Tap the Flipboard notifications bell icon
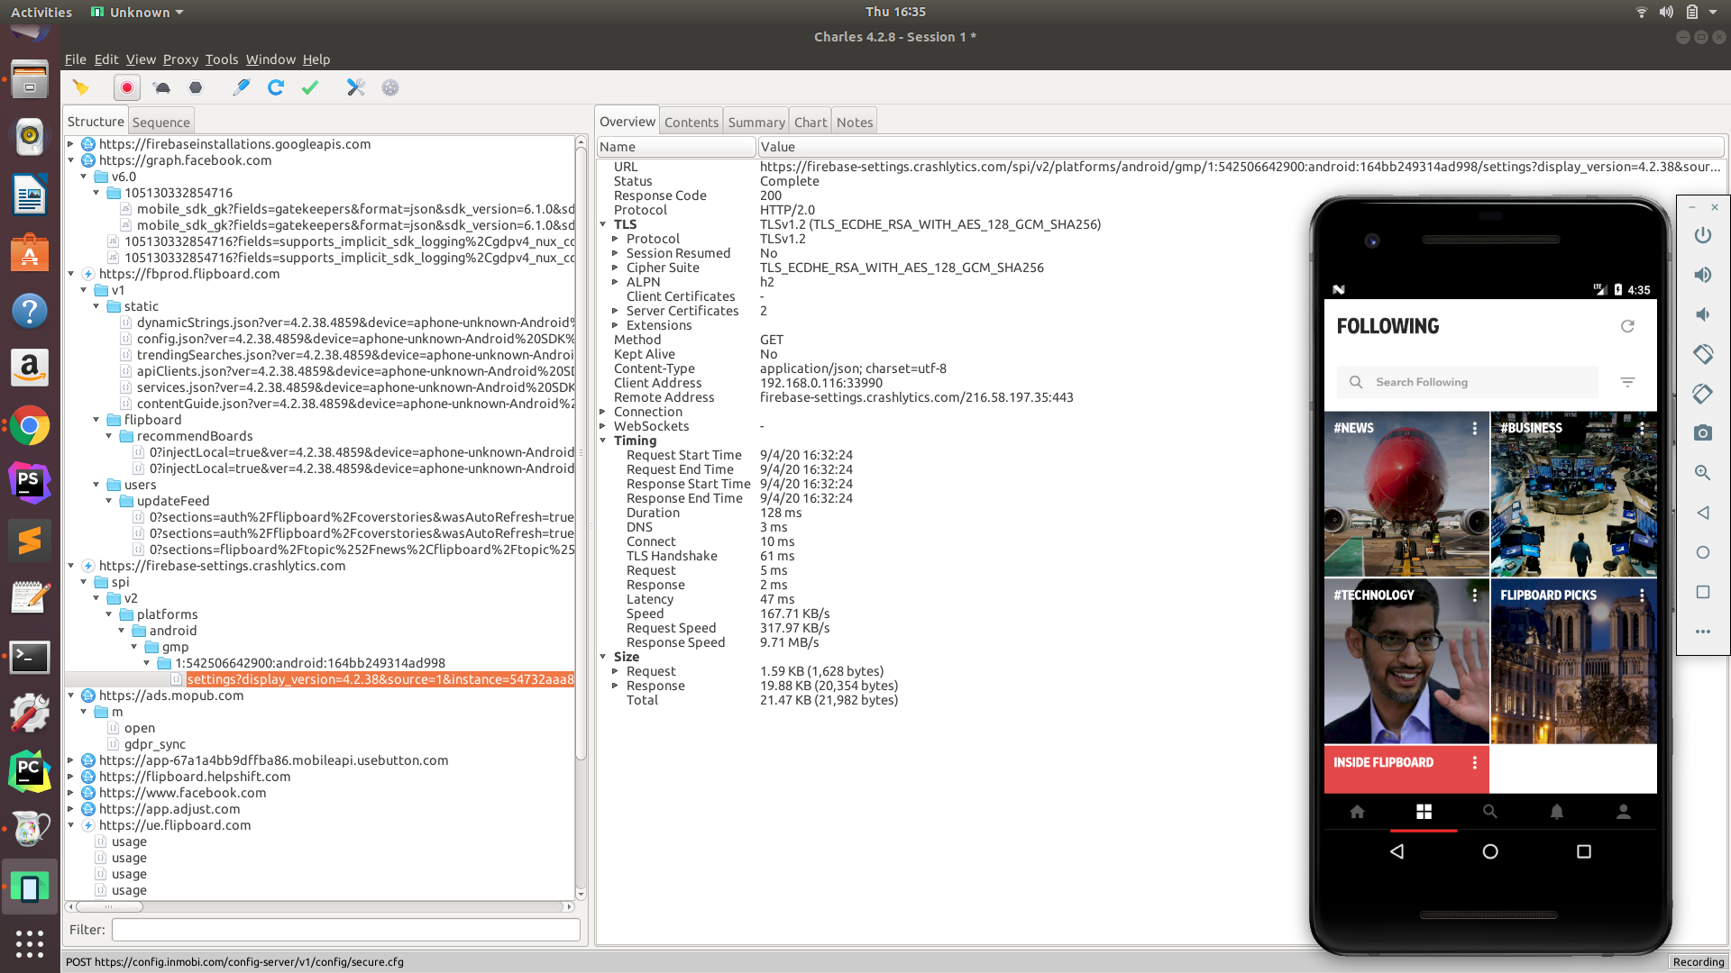Image resolution: width=1731 pixels, height=973 pixels. 1557,812
